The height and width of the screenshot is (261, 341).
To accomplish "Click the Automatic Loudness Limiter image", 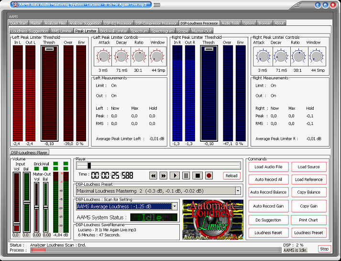I will point(213,220).
